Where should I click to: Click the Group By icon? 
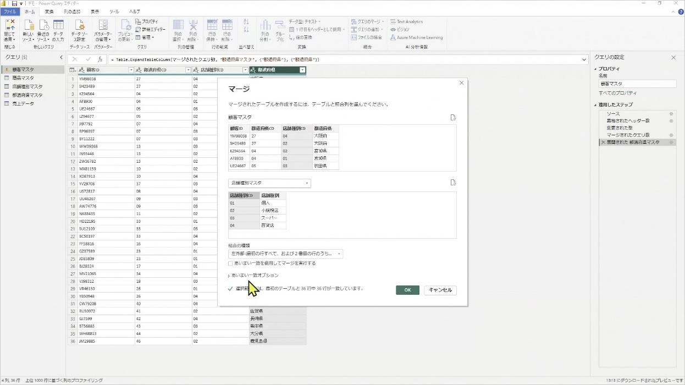tap(281, 31)
